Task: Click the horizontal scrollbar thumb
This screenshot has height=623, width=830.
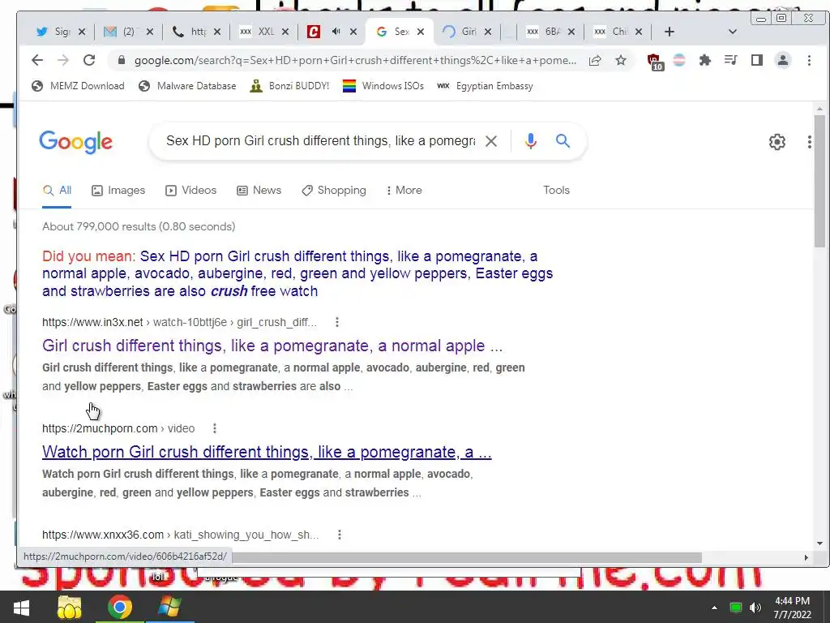Action: click(467, 557)
